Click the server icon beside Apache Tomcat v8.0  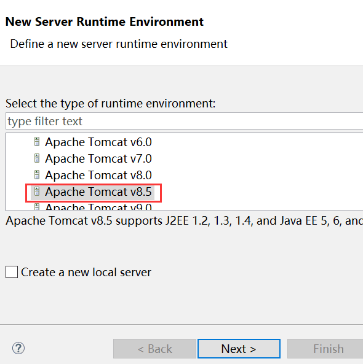[x=37, y=175]
